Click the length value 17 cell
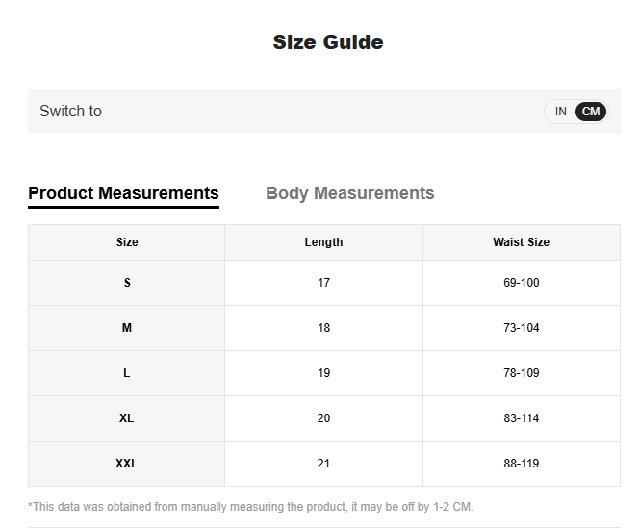This screenshot has width=639, height=530. point(323,283)
